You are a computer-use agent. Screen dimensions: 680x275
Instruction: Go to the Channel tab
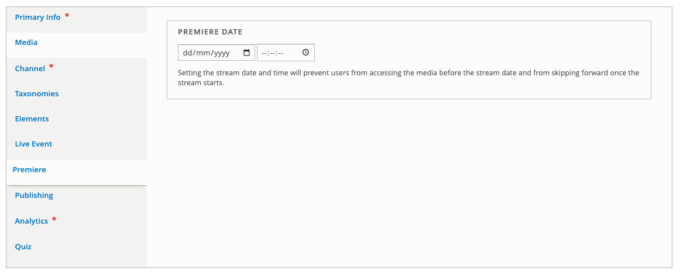30,68
